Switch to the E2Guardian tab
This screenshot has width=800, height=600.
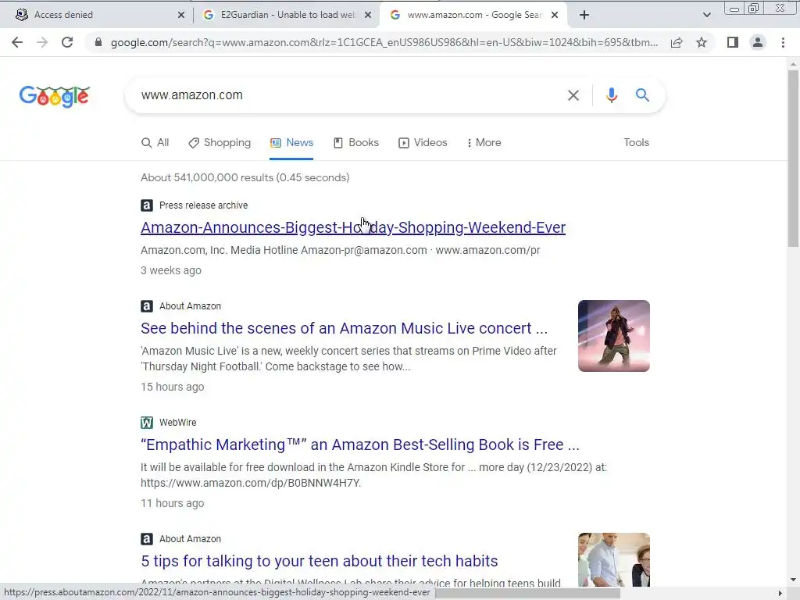(287, 15)
